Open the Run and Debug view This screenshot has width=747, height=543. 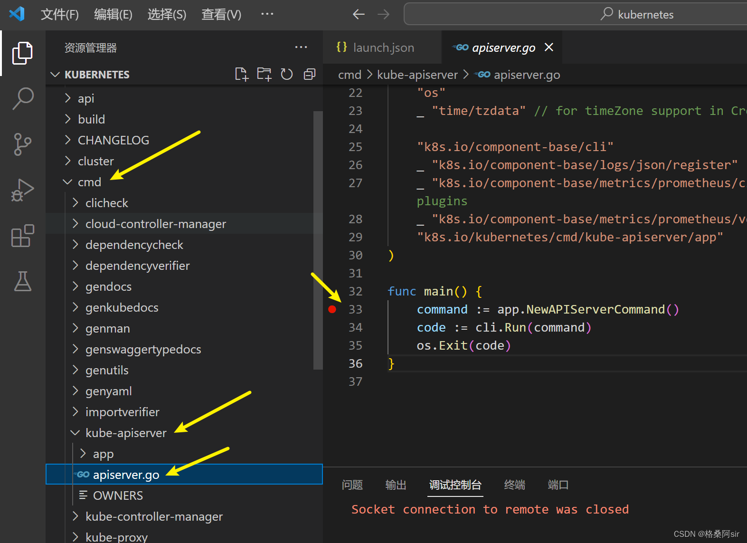[x=22, y=190]
